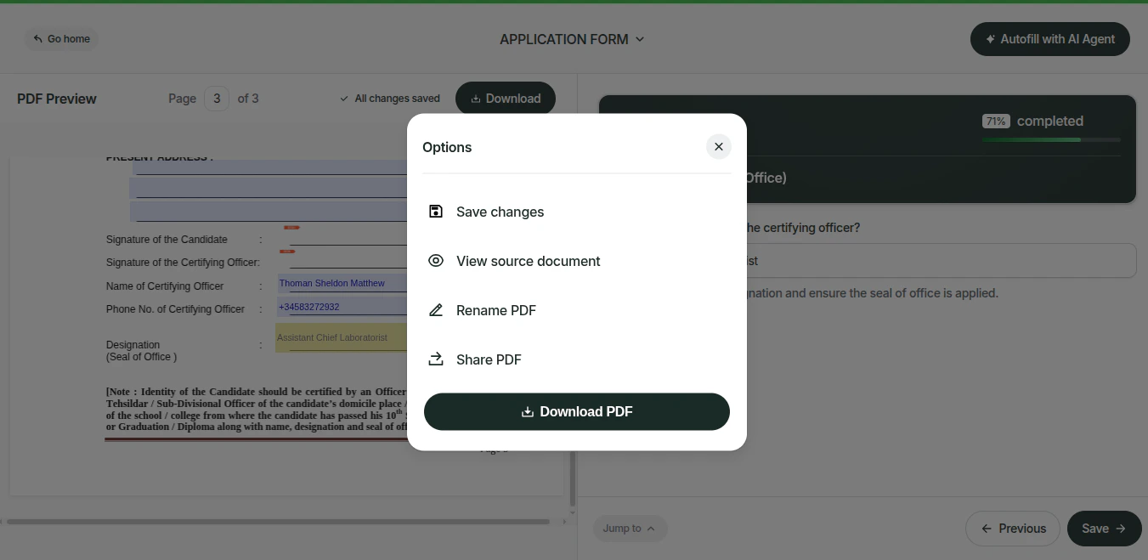Click the download icon inside Download PDF button

tap(529, 411)
